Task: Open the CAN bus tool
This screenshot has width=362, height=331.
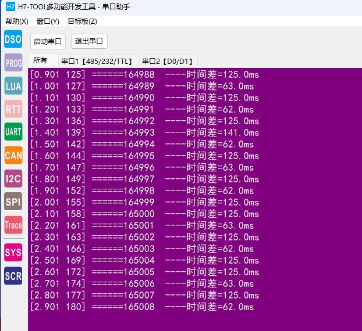Action: pos(13,155)
